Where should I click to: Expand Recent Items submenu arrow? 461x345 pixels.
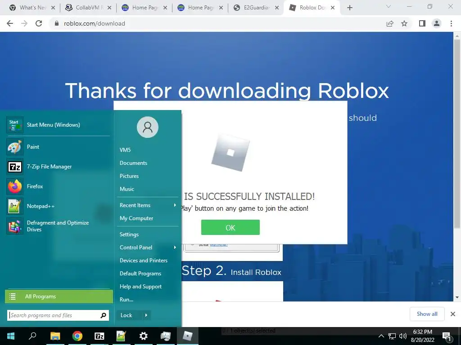[175, 205]
